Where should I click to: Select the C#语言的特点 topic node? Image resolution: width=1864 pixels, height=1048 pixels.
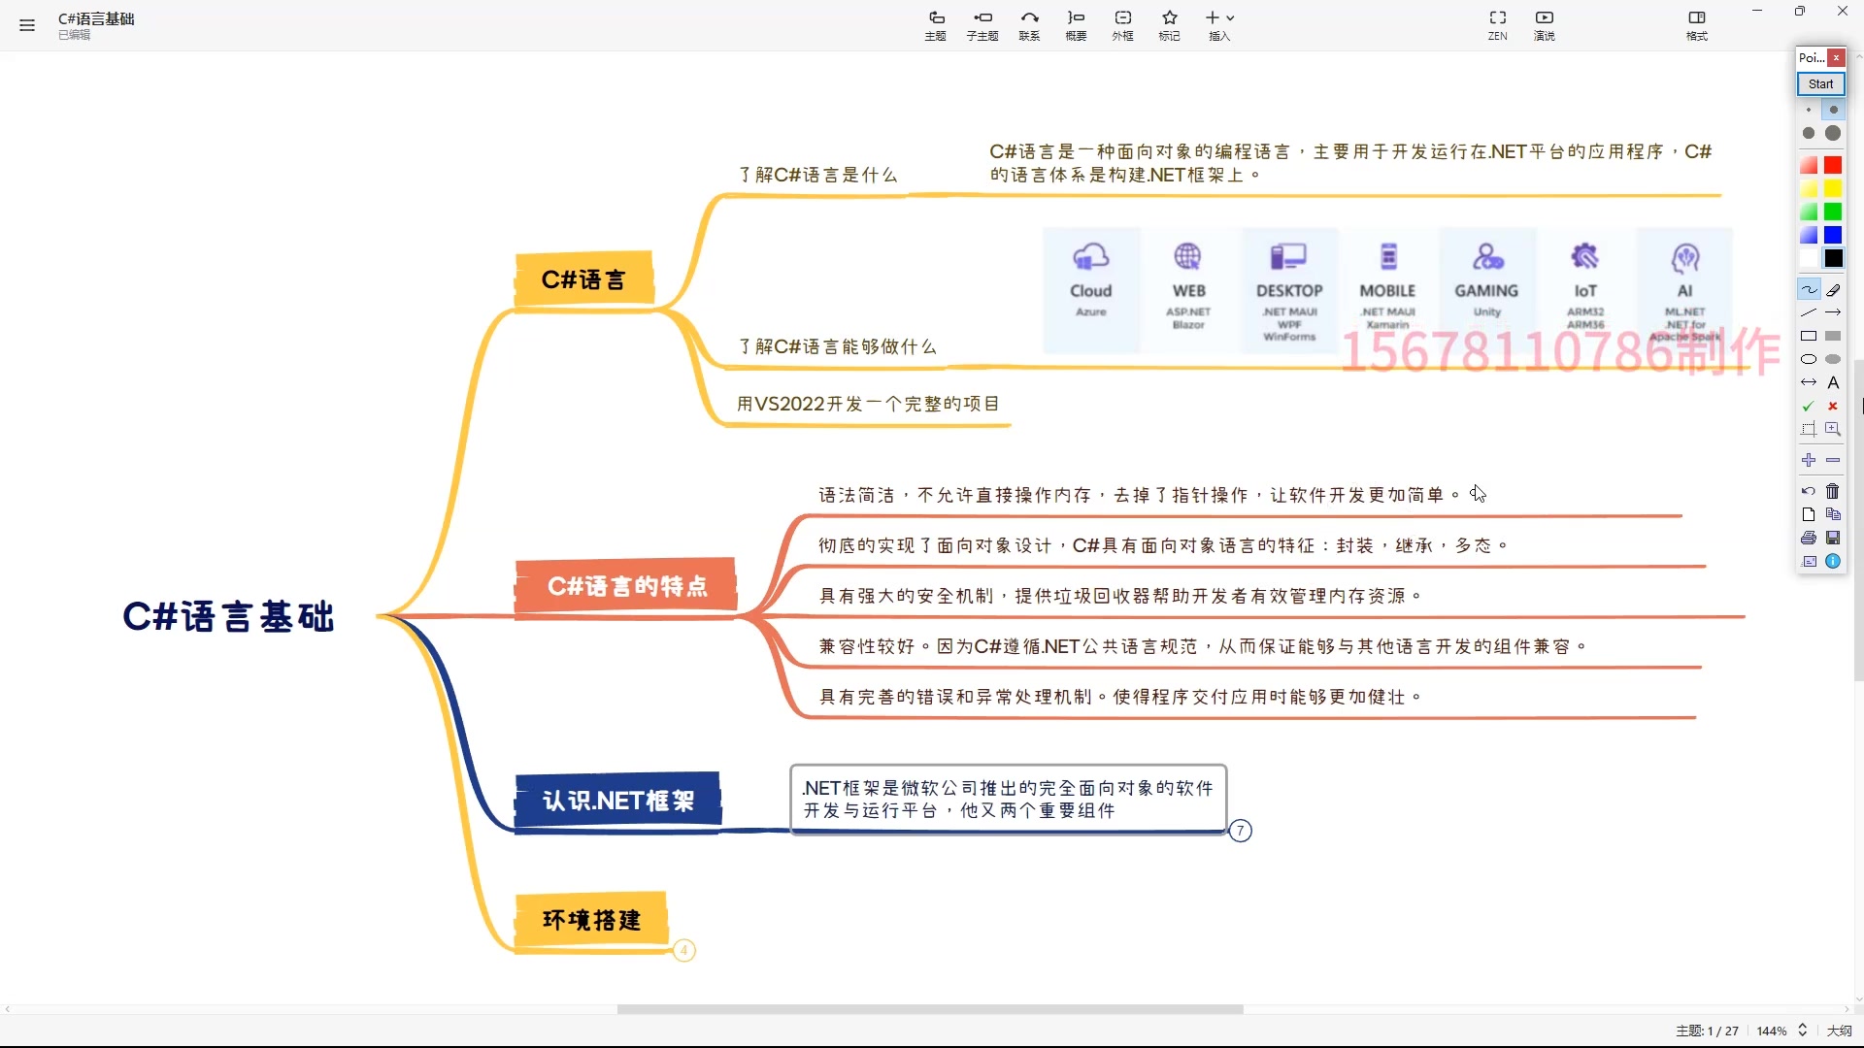click(626, 586)
